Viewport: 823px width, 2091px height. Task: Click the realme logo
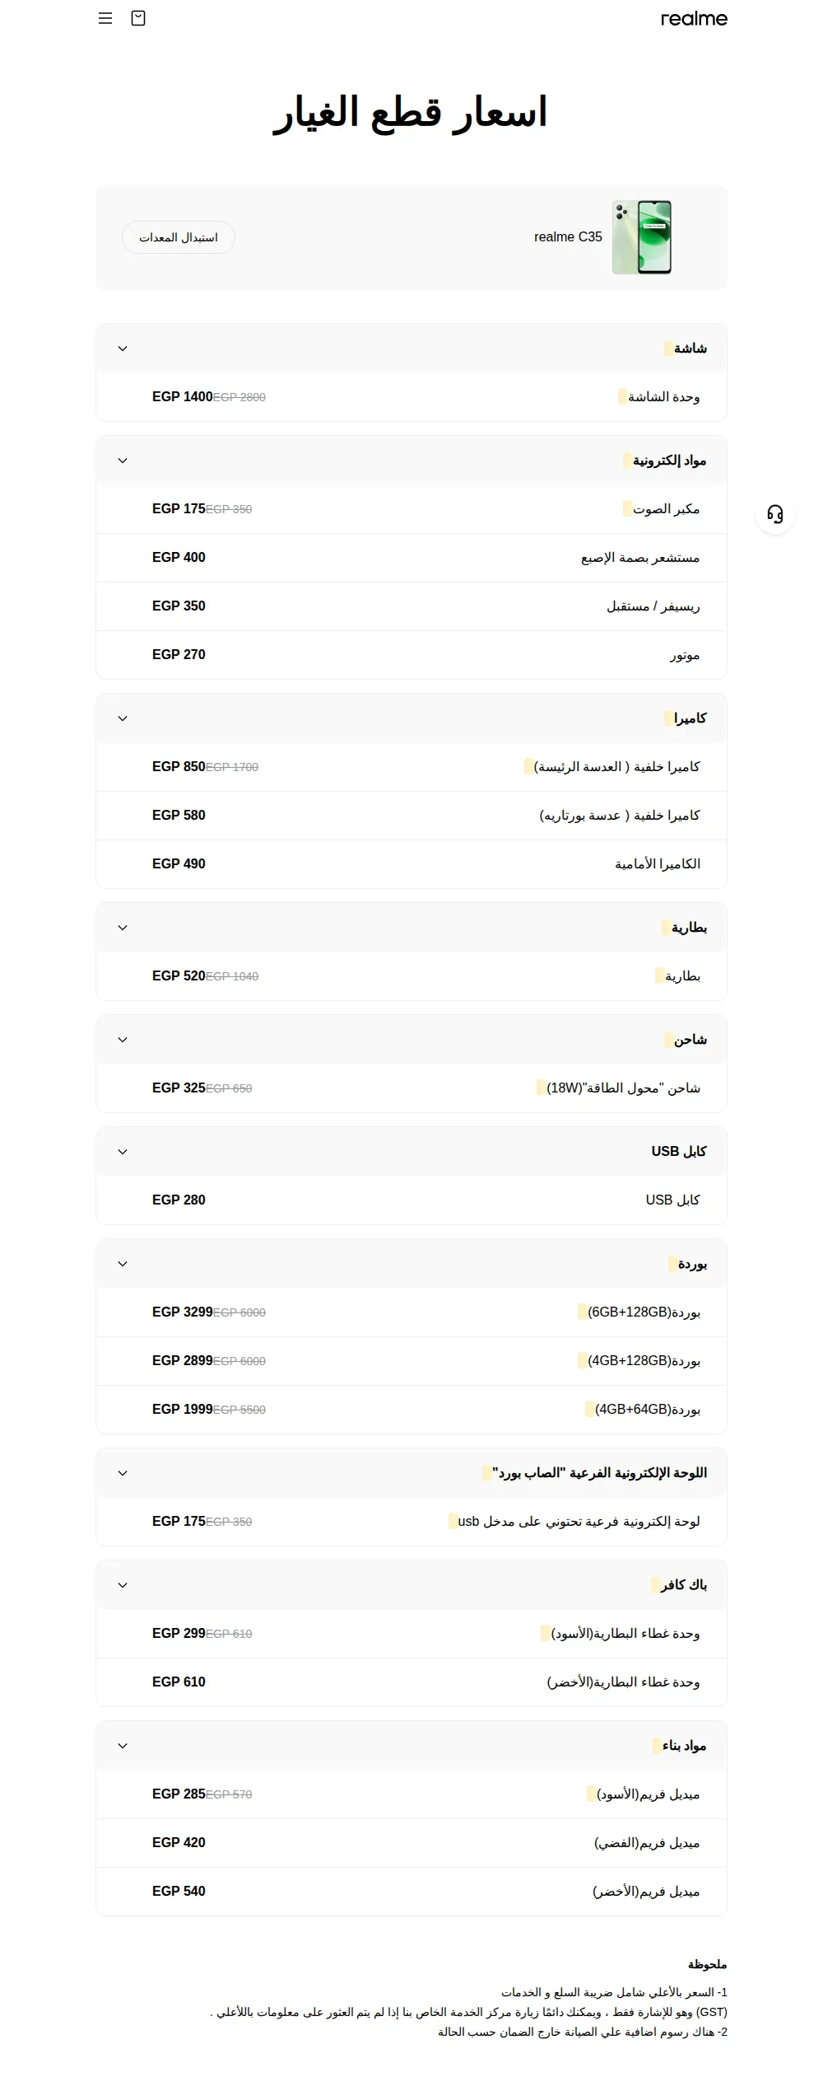tap(694, 18)
